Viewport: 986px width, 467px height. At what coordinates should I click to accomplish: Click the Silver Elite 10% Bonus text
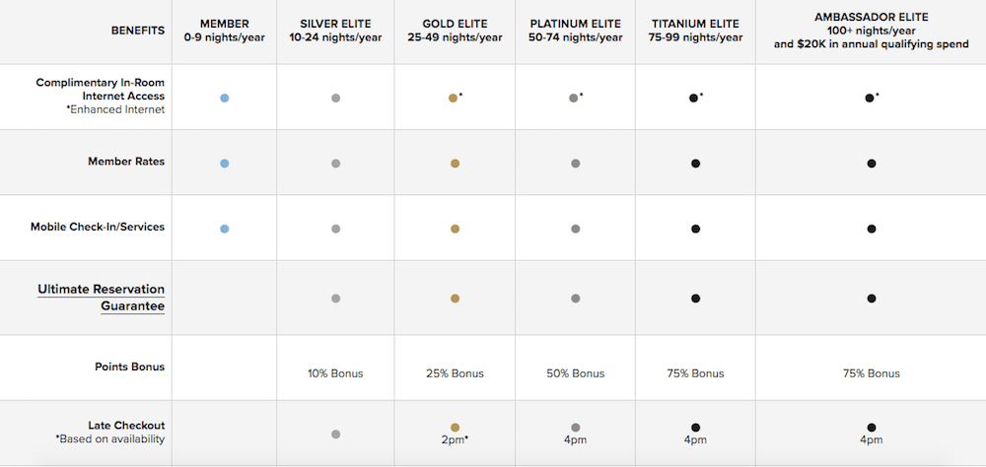336,373
